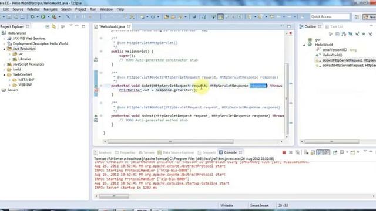Screen dimensions: 376x211
Task: Click Console horizontal scrollbar thumb
Action: coord(114,196)
